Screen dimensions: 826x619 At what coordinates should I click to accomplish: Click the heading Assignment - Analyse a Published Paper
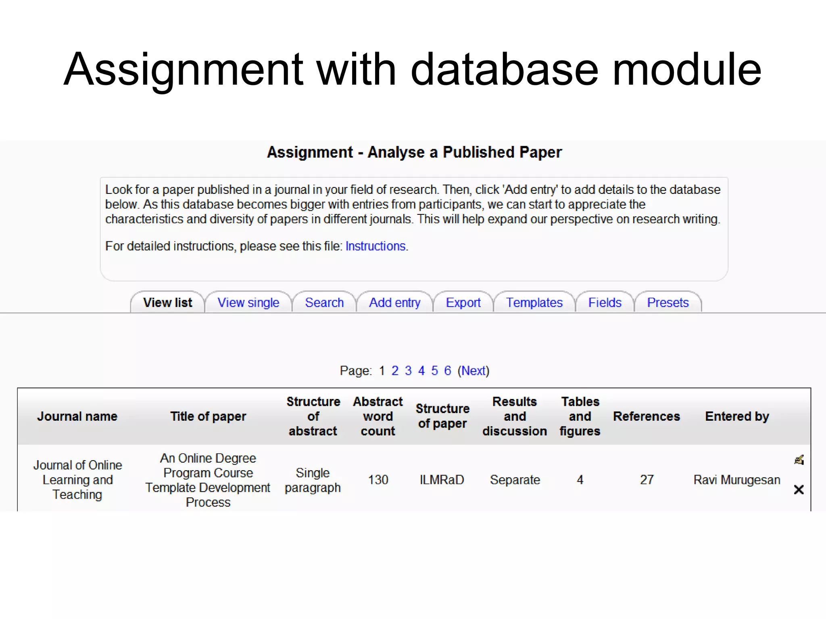414,152
